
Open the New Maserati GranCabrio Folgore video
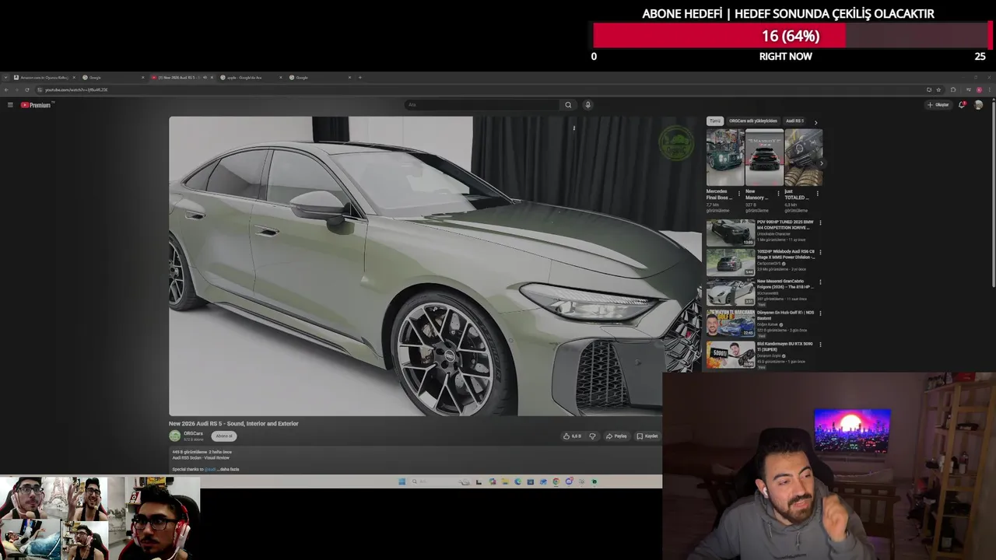click(730, 293)
